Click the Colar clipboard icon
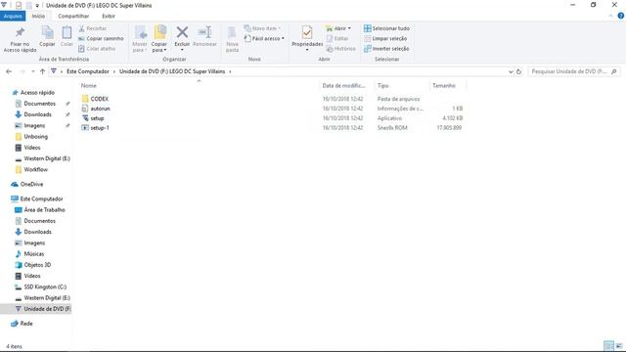The image size is (626, 352). pyautogui.click(x=67, y=32)
